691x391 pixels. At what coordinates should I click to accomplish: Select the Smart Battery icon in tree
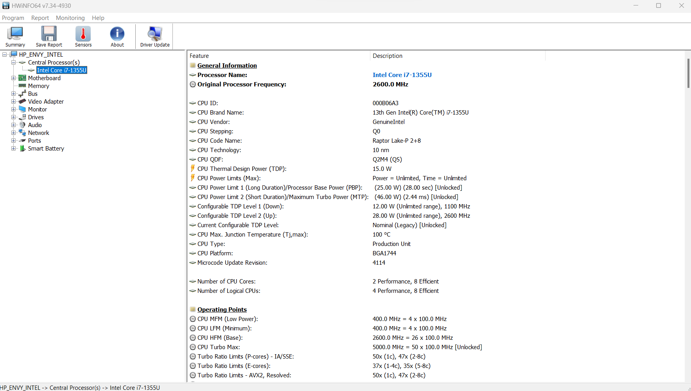coord(22,149)
